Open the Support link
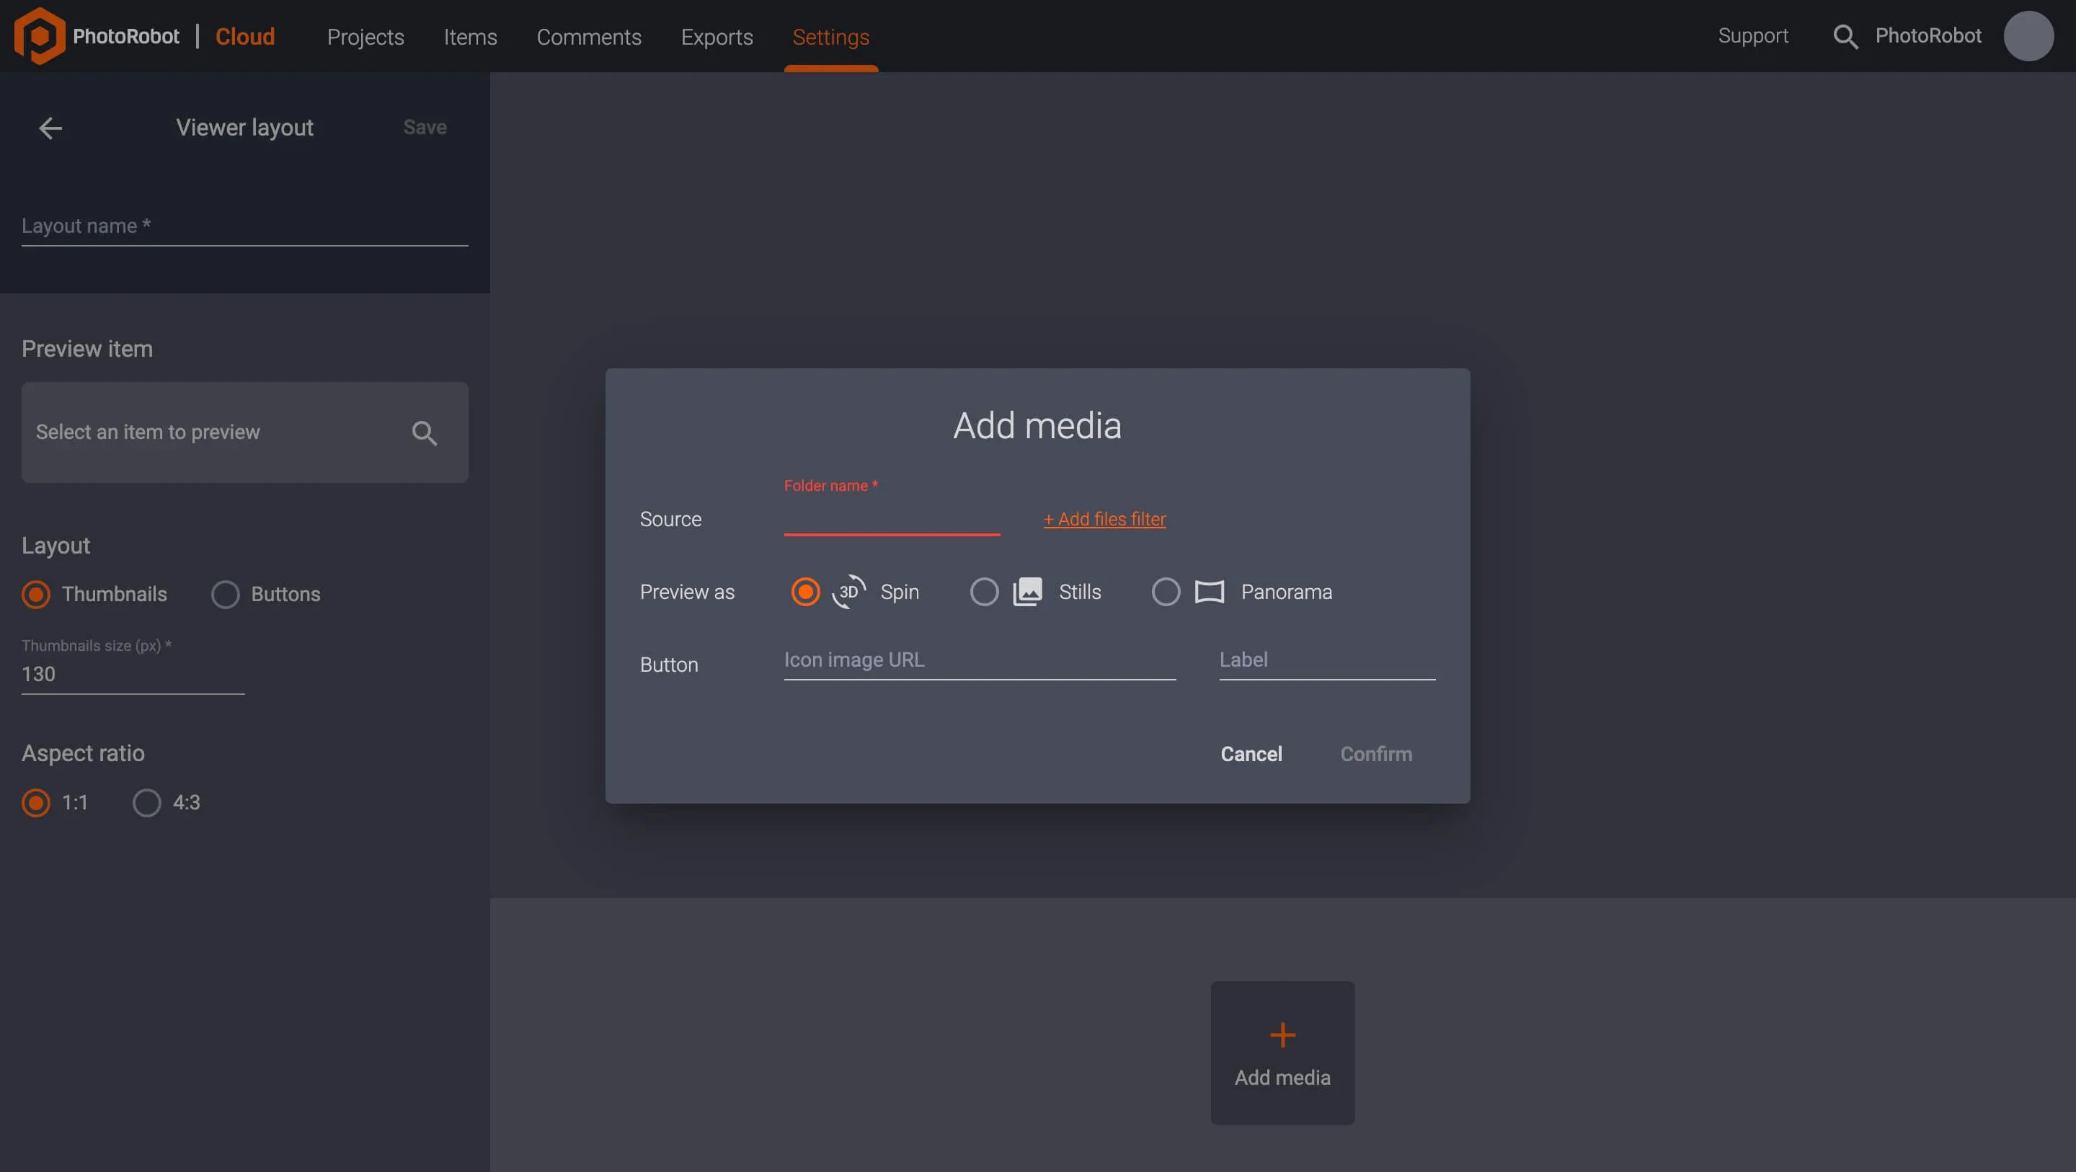The width and height of the screenshot is (2076, 1172). tap(1752, 35)
